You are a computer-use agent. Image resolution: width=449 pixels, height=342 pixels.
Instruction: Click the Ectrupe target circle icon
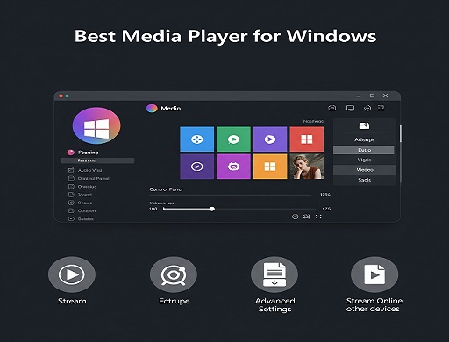point(174,274)
